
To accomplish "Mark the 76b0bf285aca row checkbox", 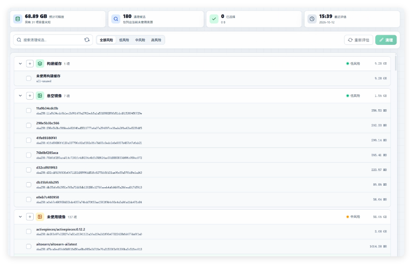I will (29, 155).
